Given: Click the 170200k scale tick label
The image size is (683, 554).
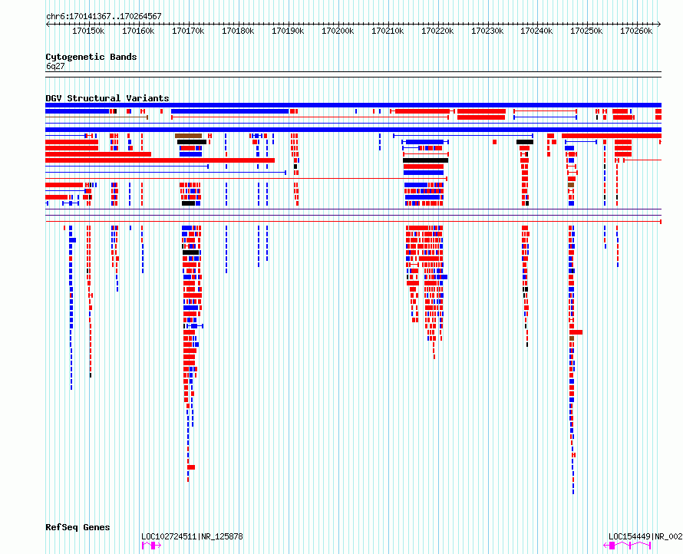Looking at the screenshot, I should [338, 31].
